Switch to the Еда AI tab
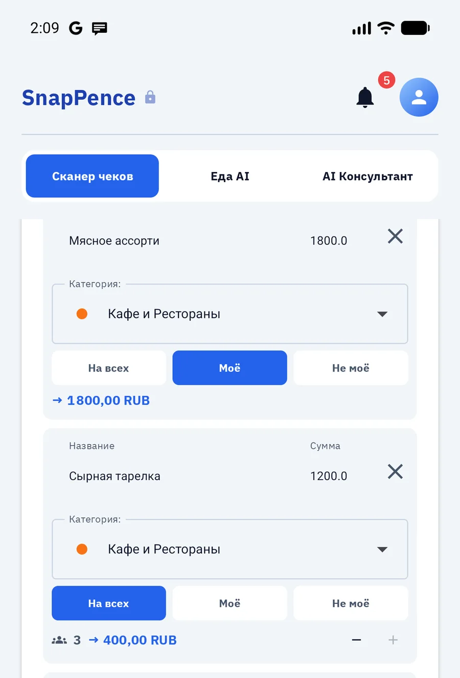The height and width of the screenshot is (678, 460). pos(230,176)
